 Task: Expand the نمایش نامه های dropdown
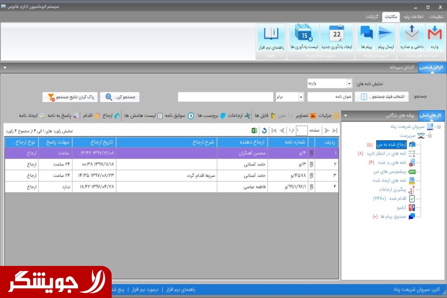[349, 83]
